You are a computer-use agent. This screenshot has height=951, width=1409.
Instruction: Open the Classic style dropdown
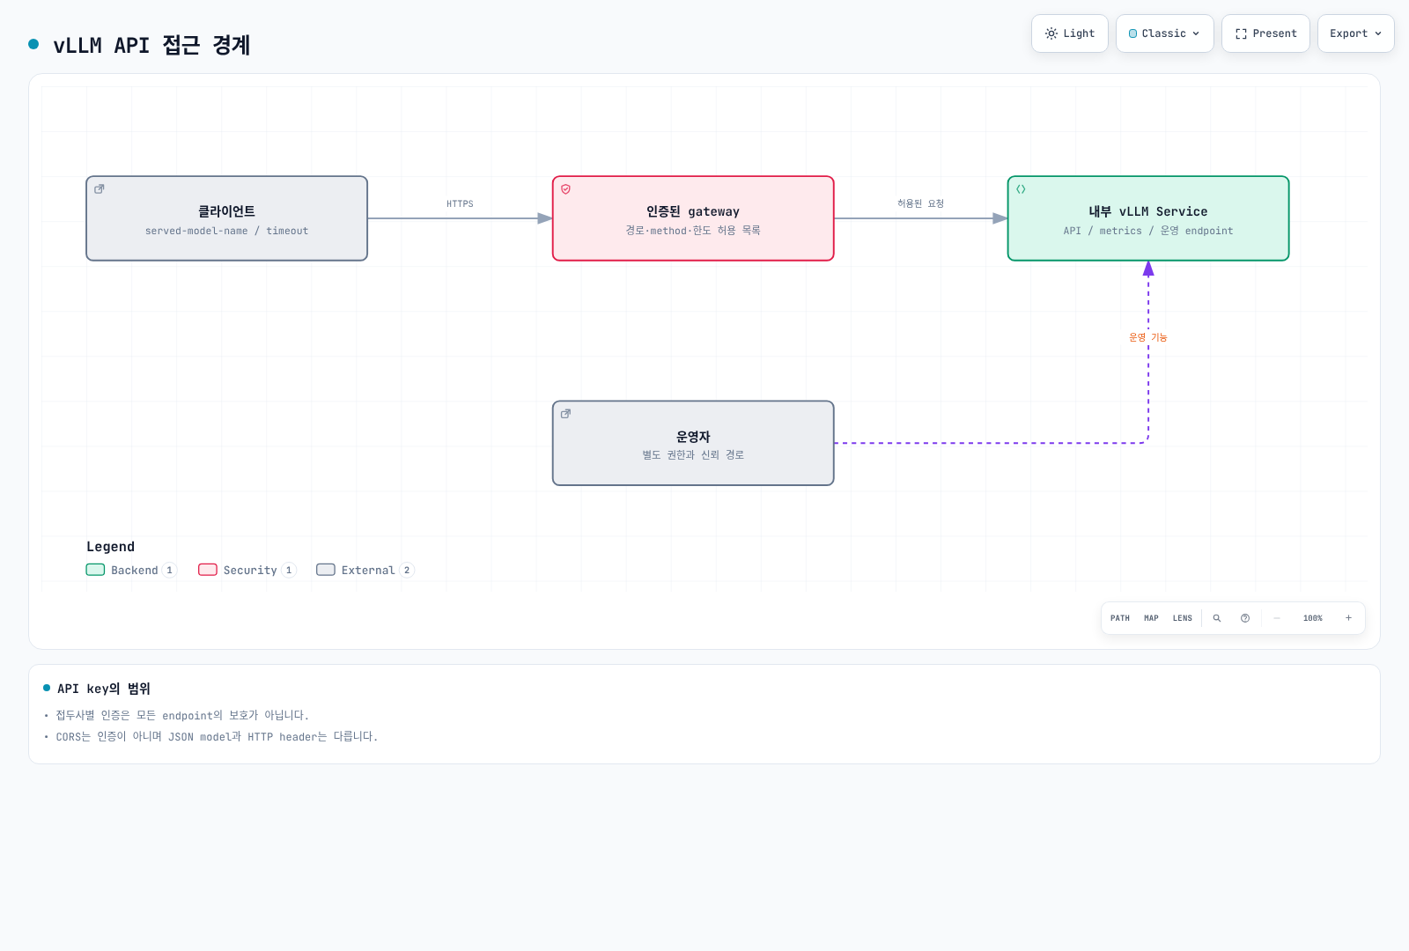(x=1164, y=33)
